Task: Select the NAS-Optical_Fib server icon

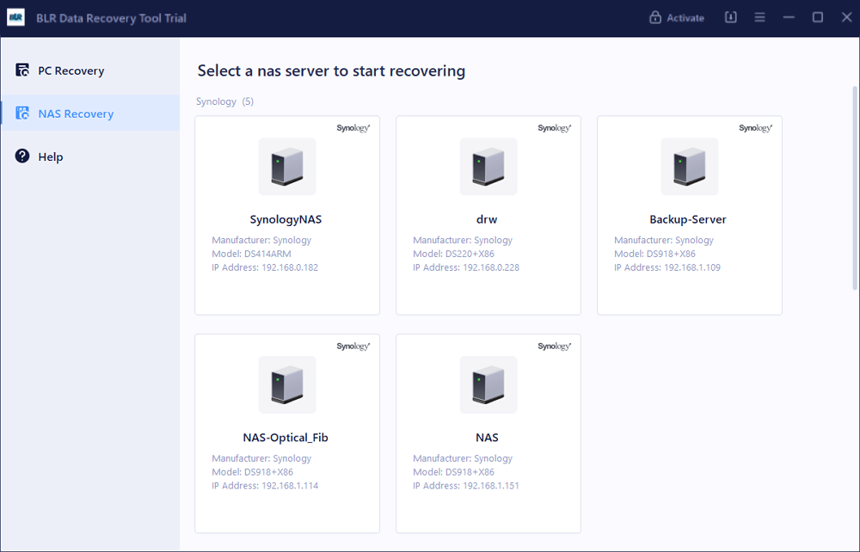Action: (287, 385)
